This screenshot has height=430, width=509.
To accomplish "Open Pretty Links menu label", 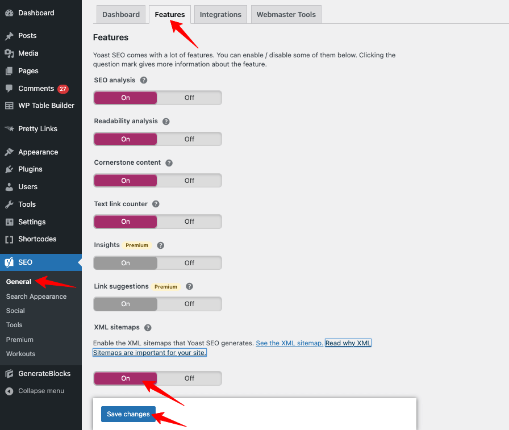I will (x=37, y=129).
